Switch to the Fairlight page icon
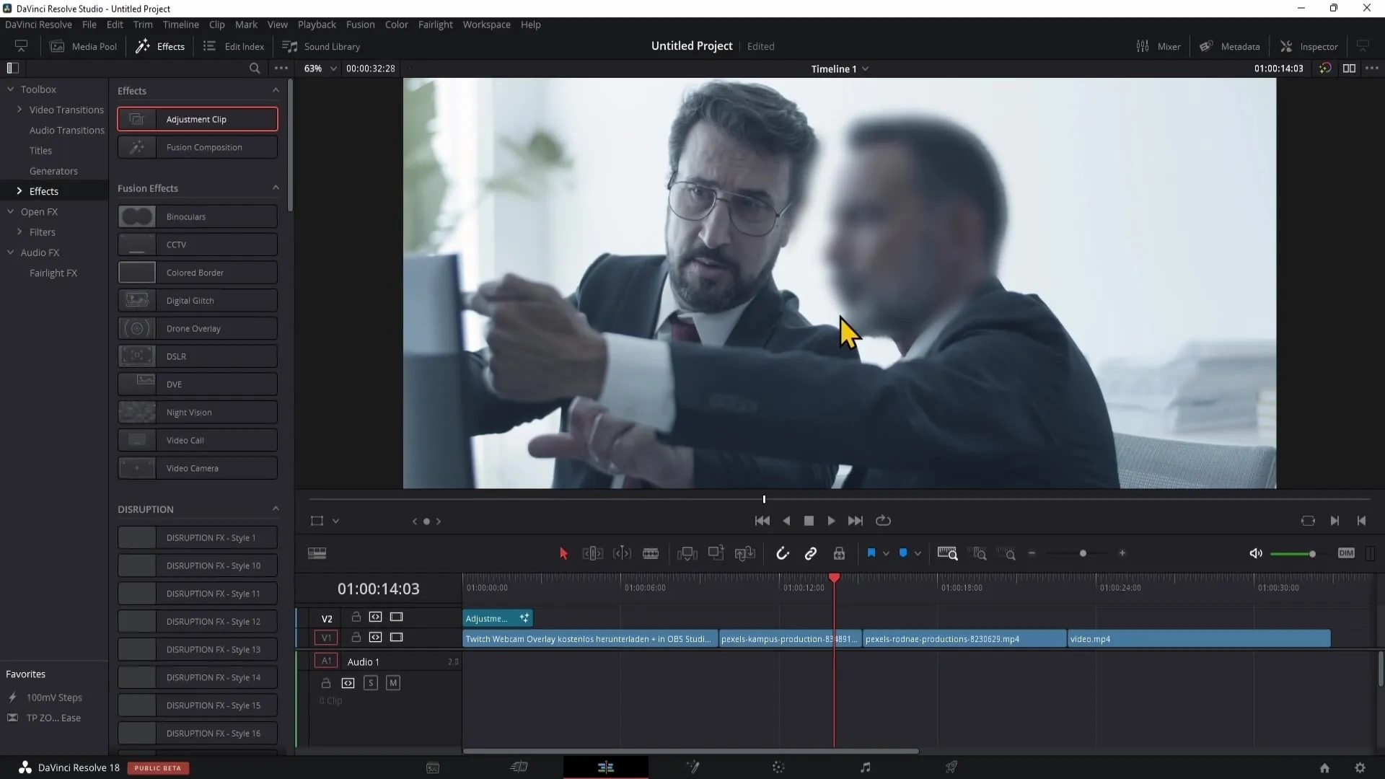Image resolution: width=1385 pixels, height=779 pixels. pos(865,767)
